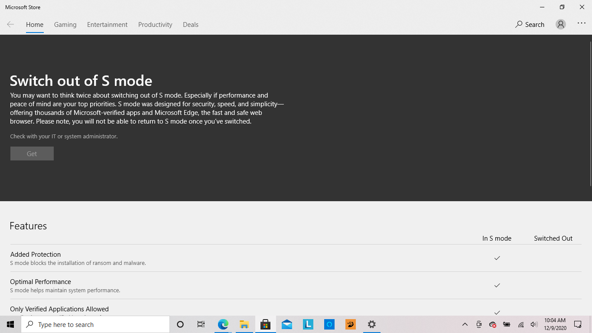Launch Microsoft Edge from the taskbar
The width and height of the screenshot is (592, 333).
[x=223, y=324]
